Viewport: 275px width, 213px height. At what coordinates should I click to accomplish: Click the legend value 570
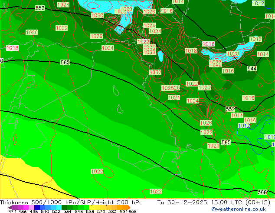(101, 211)
